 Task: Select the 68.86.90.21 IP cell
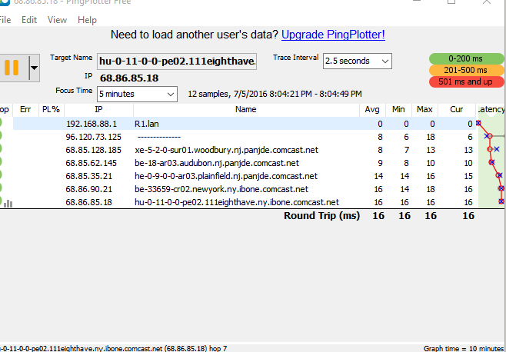tap(89, 189)
